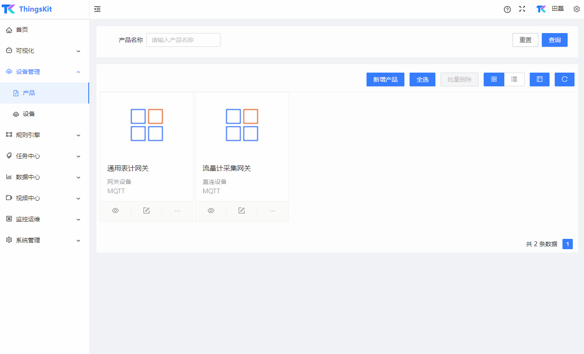
Task: Run a search with the 查询 button
Action: [x=554, y=40]
